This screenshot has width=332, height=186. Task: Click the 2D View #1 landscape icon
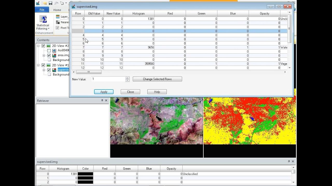[x=49, y=65]
